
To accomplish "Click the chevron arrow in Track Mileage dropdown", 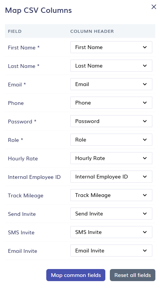I will point(145,195).
